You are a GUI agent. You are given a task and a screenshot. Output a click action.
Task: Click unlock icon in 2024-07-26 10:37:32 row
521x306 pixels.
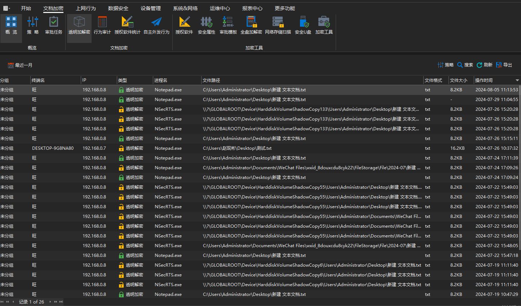[x=121, y=148]
